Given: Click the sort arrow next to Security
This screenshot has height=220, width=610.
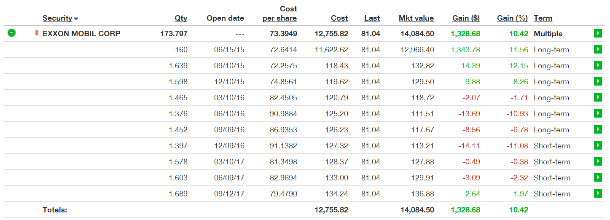Looking at the screenshot, I should click(76, 19).
